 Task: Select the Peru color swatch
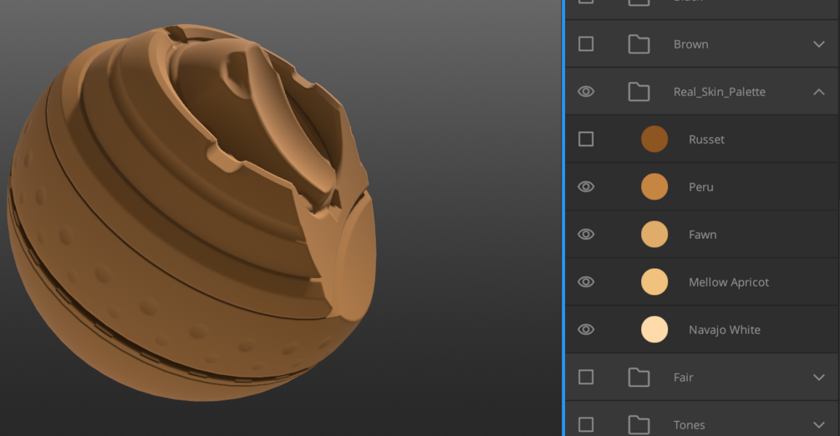pyautogui.click(x=654, y=187)
